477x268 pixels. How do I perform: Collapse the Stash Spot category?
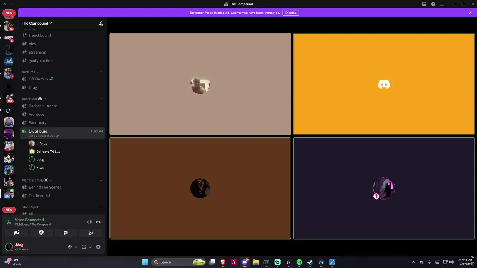point(32,207)
